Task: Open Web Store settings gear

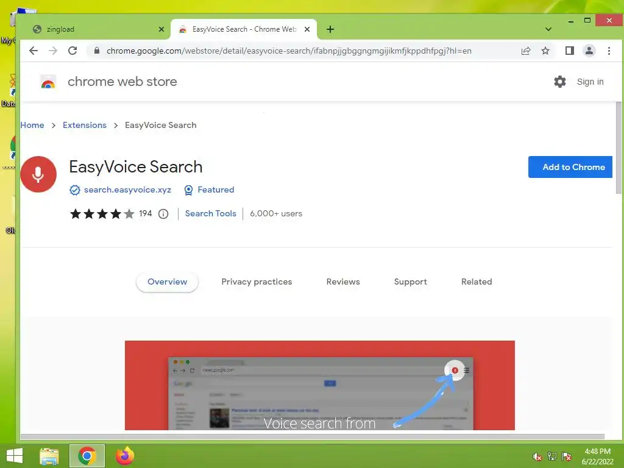Action: [x=560, y=82]
